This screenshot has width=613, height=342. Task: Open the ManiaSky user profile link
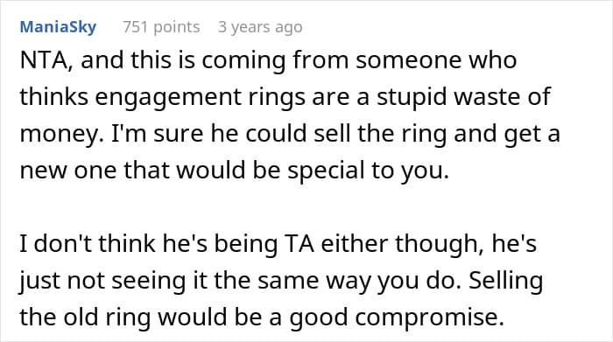coord(58,27)
